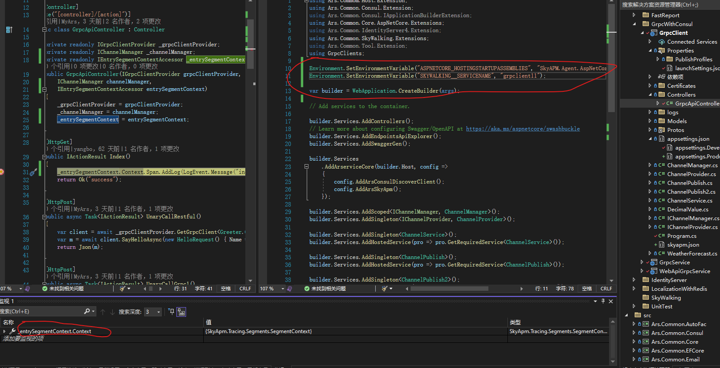Expand the FastReport folder
The image size is (720, 368).
point(634,15)
